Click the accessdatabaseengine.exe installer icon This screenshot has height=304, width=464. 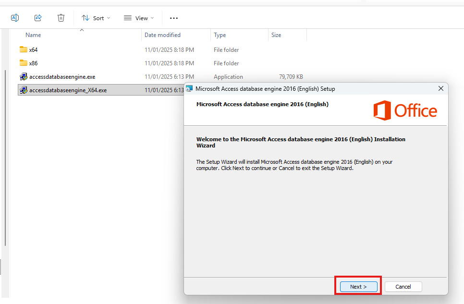(x=24, y=76)
